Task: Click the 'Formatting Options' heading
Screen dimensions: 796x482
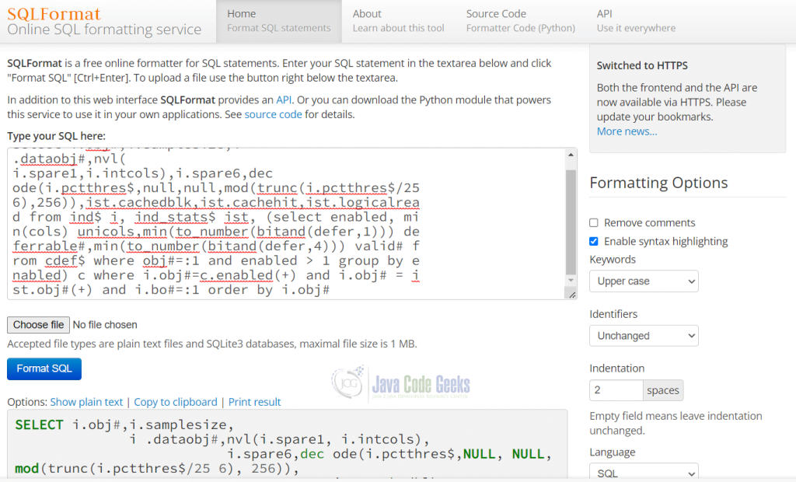Action: 658,183
